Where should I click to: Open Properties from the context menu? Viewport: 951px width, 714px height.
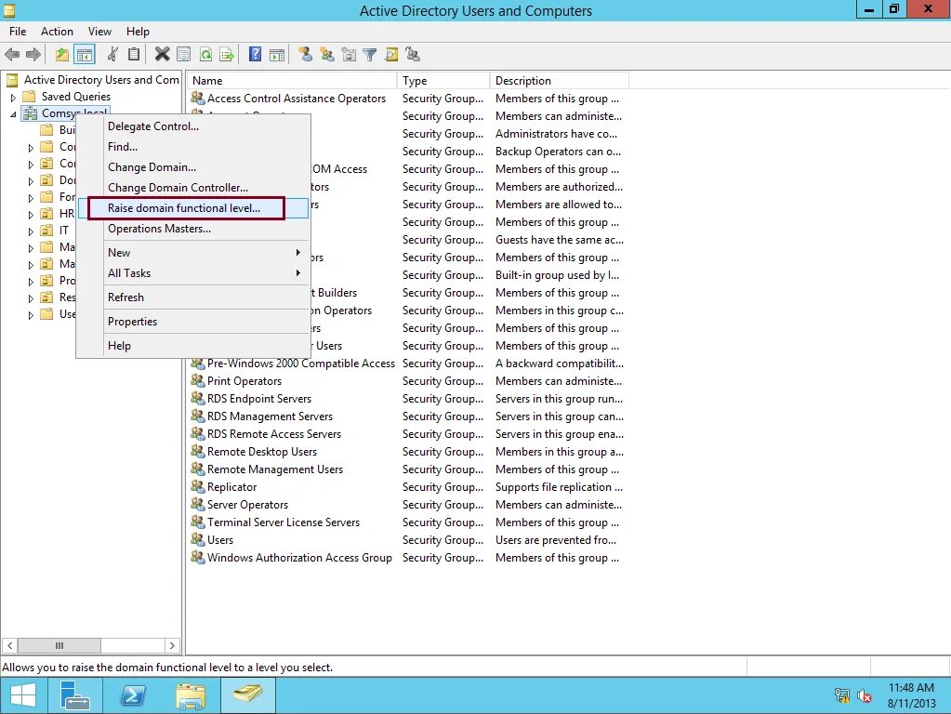tap(194, 322)
